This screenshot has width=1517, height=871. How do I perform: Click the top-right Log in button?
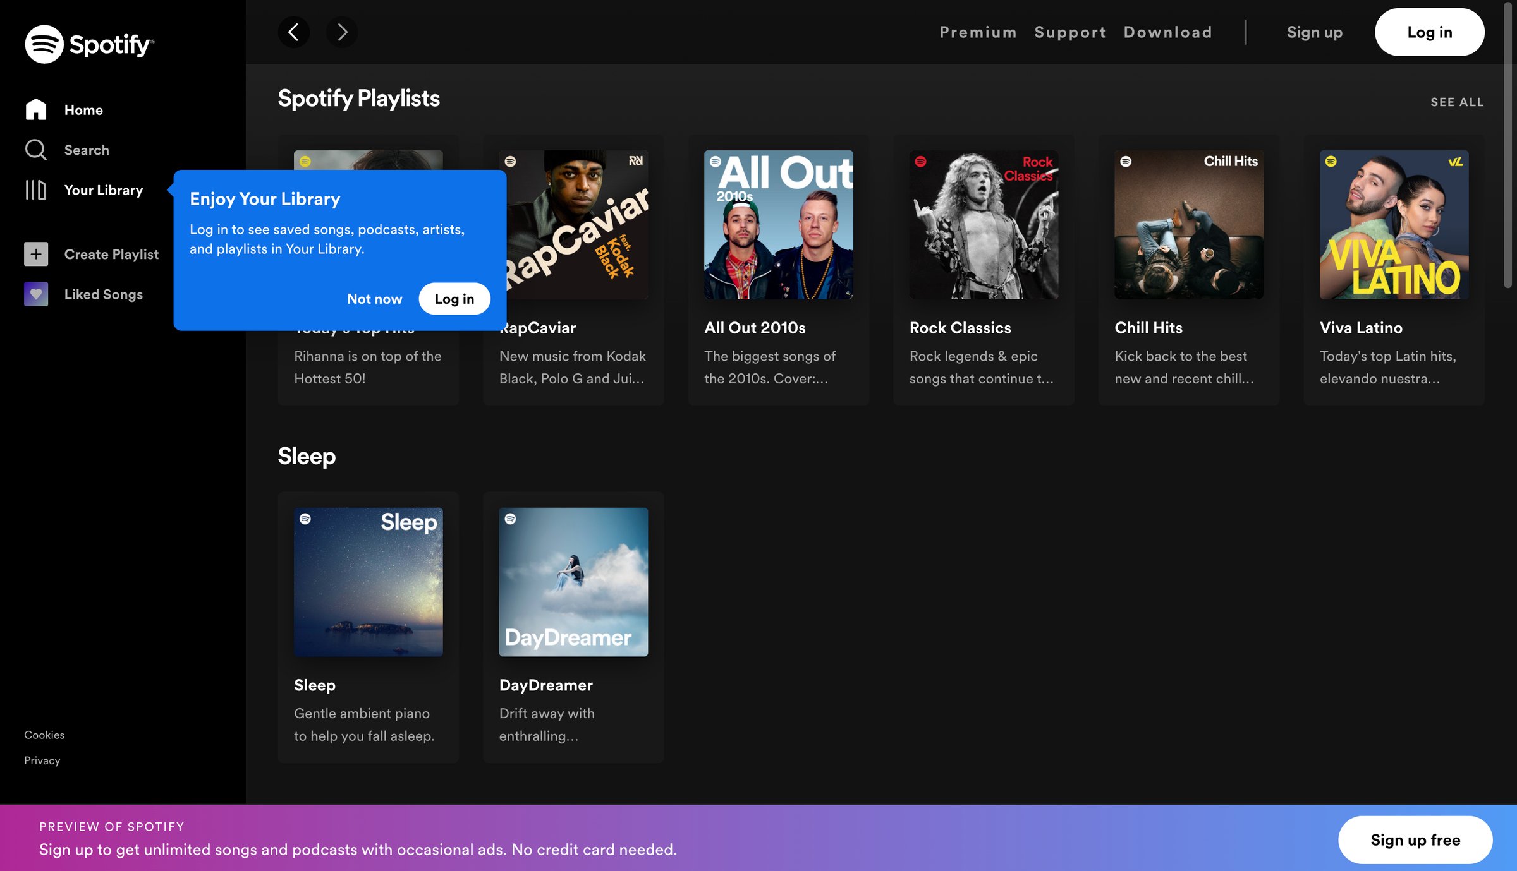click(x=1430, y=32)
